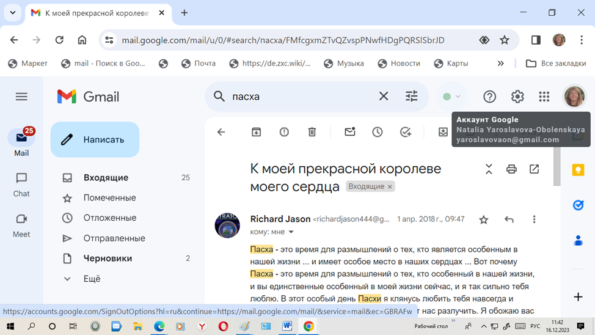Open the Gmail main menu hamburger

click(x=21, y=97)
